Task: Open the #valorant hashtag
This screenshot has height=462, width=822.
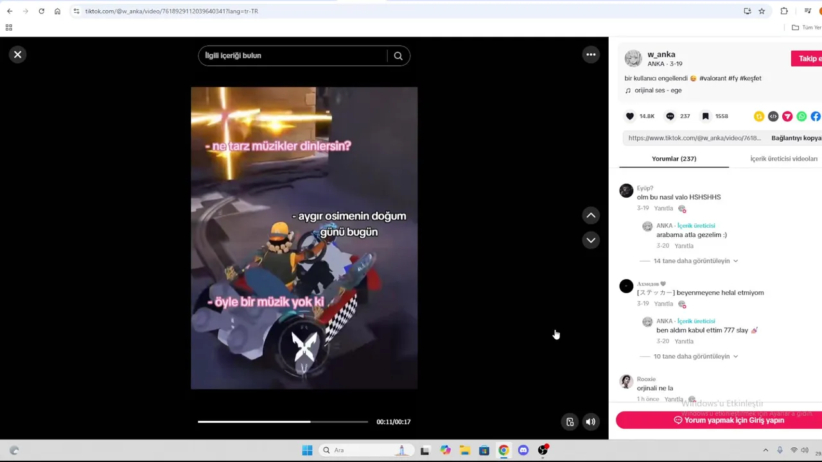Action: 712,78
